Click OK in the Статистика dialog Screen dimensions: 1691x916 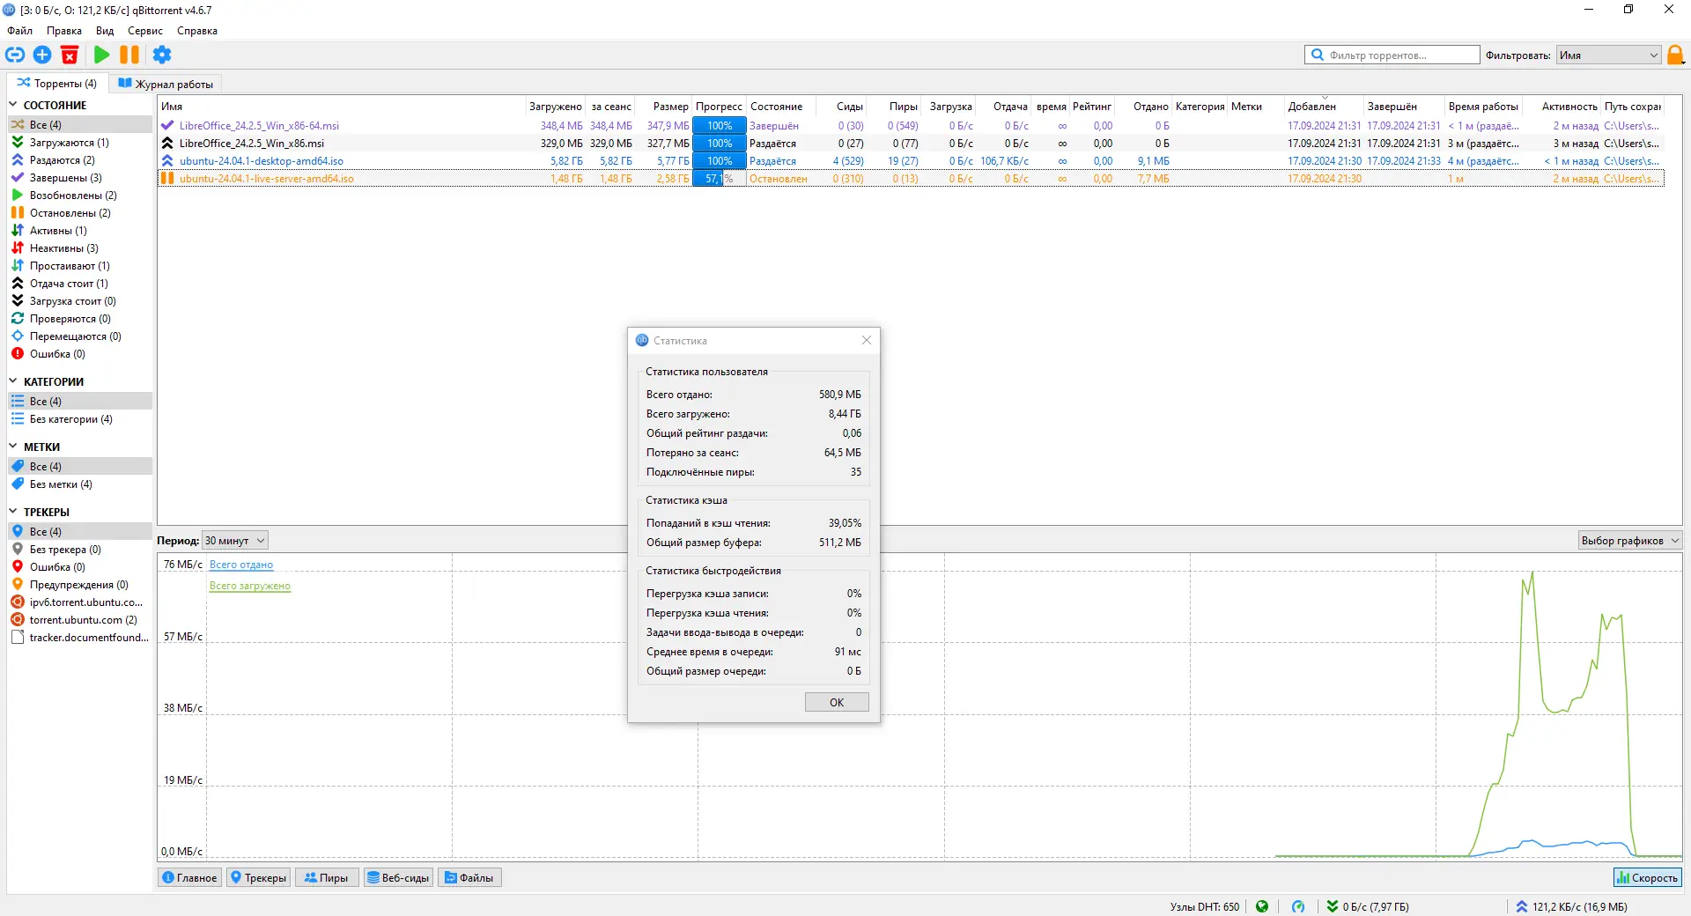[x=837, y=702]
